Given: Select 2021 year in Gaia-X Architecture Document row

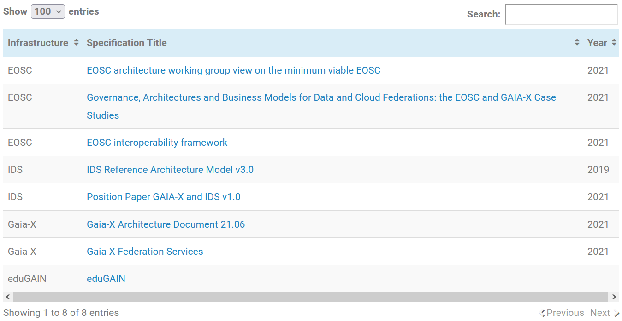Looking at the screenshot, I should (598, 224).
